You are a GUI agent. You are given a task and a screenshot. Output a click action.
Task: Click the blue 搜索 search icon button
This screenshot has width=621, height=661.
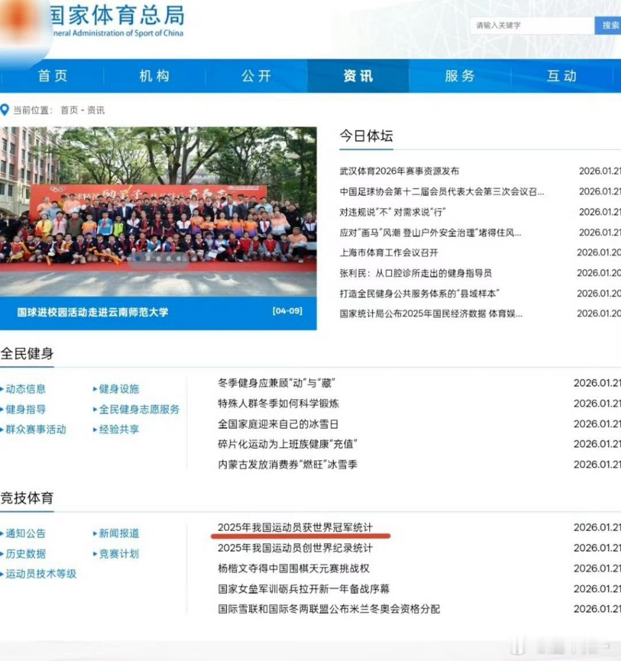(609, 25)
